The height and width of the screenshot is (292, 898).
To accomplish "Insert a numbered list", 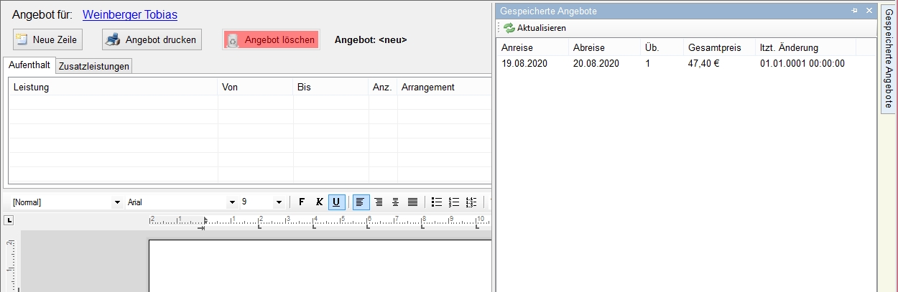I will coord(454,202).
